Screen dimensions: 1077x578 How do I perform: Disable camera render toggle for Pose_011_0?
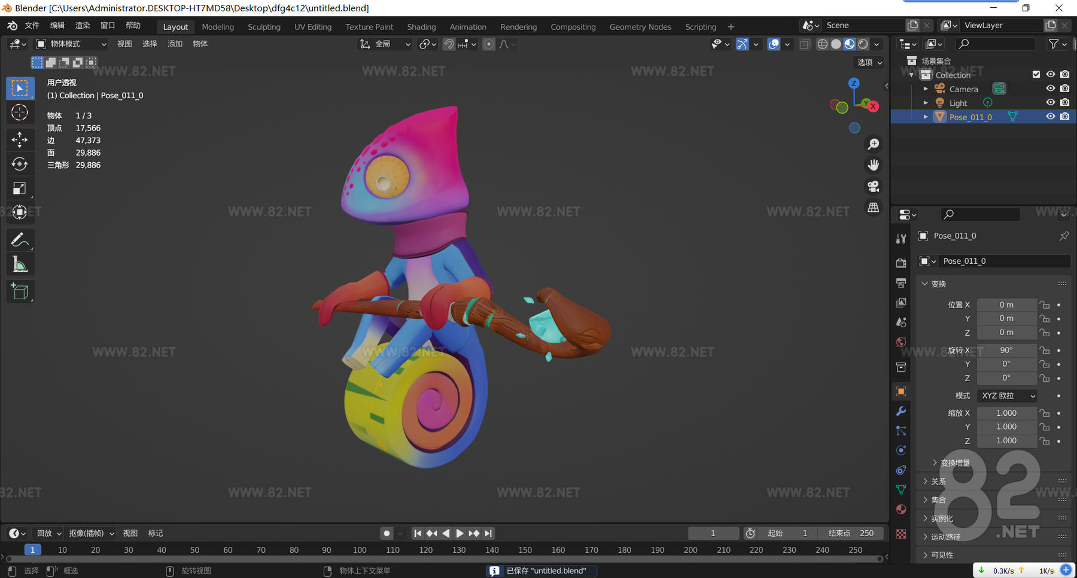1064,116
